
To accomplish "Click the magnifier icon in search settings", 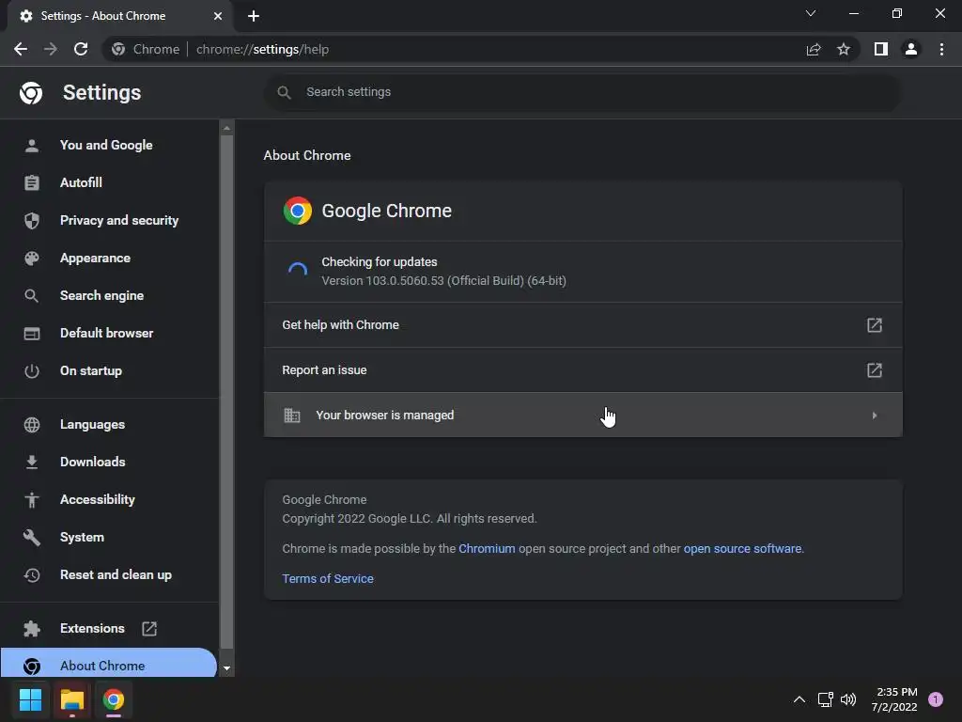I will (284, 92).
